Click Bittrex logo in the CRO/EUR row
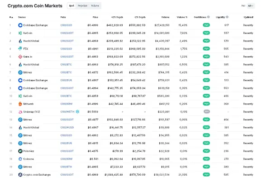The image size is (262, 178). [20, 143]
